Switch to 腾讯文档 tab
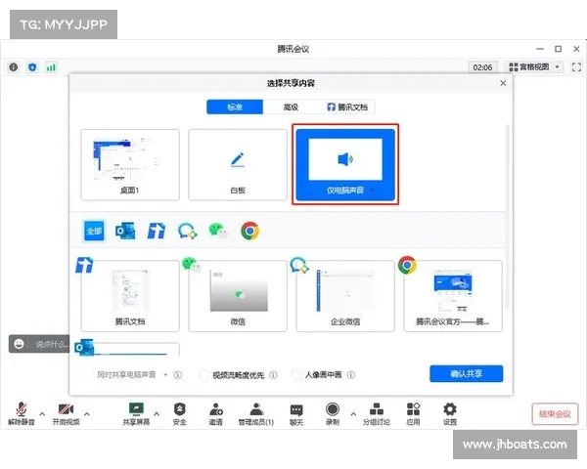The width and height of the screenshot is (587, 469). pos(347,107)
